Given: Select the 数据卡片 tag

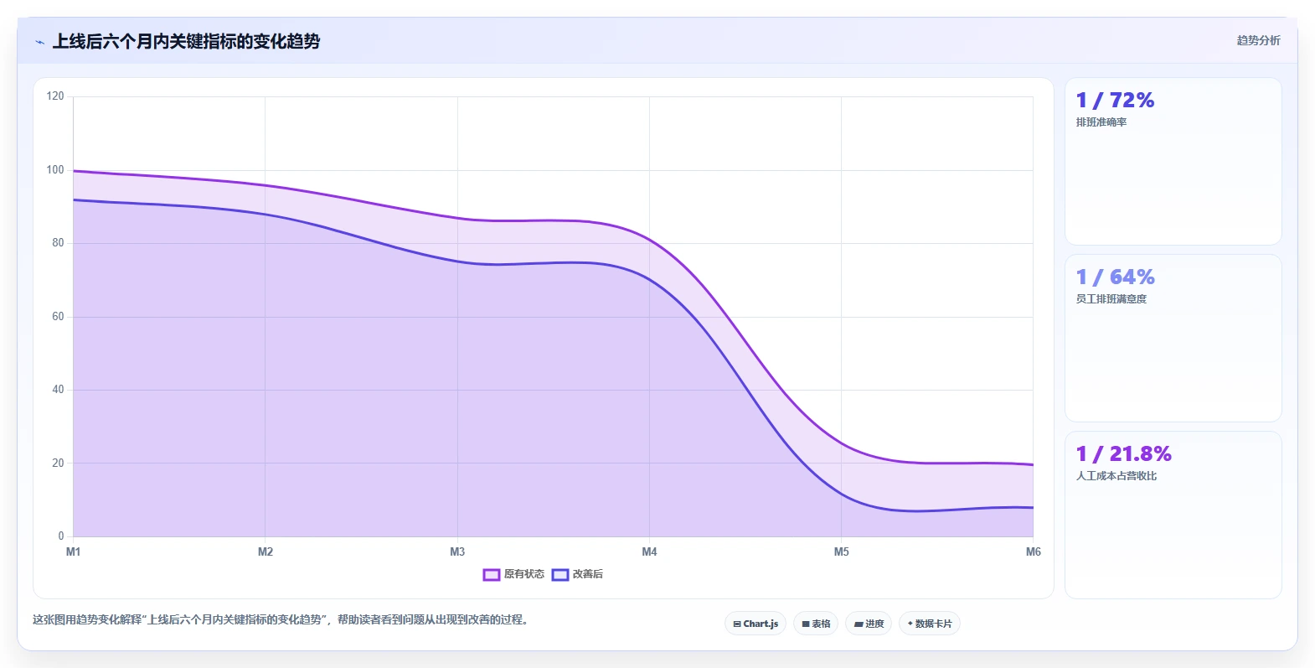Looking at the screenshot, I should pos(930,624).
